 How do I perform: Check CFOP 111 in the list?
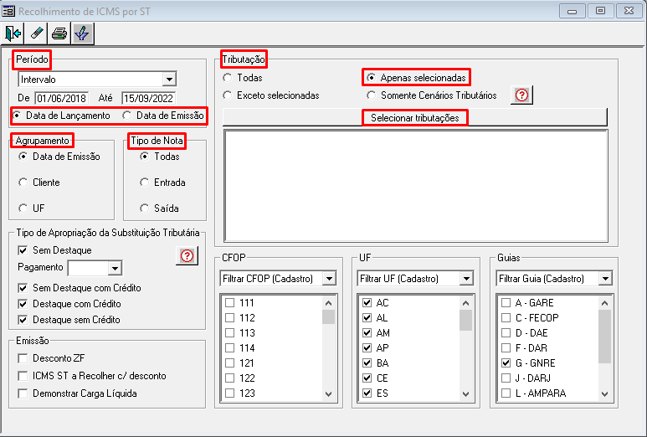click(230, 303)
